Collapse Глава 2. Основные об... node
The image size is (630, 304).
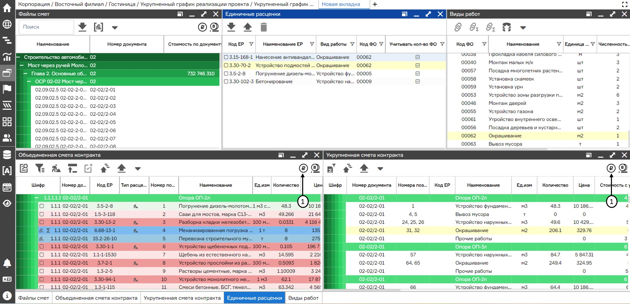pyautogui.click(x=25, y=73)
